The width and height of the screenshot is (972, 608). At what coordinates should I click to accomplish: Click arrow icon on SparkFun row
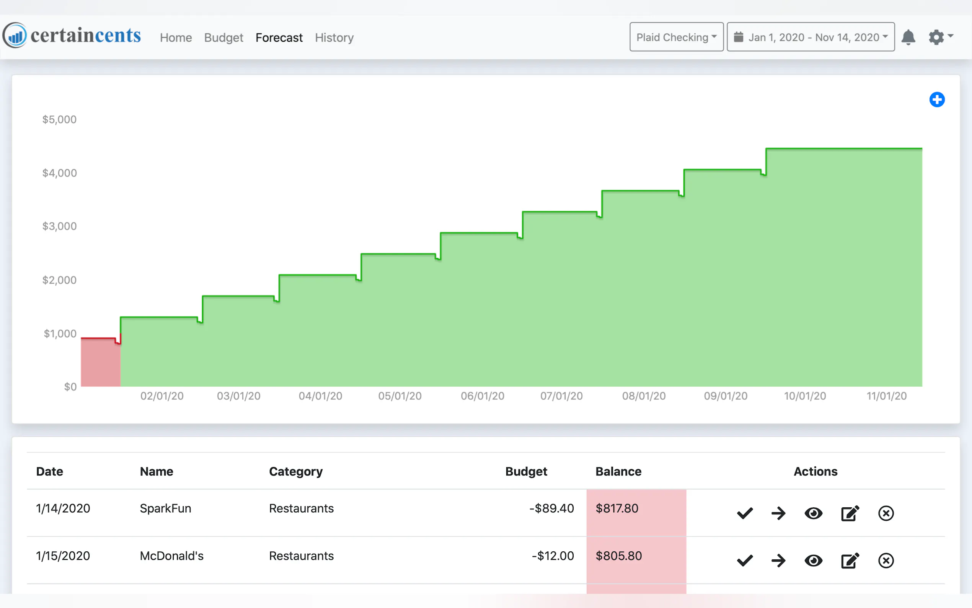[778, 513]
